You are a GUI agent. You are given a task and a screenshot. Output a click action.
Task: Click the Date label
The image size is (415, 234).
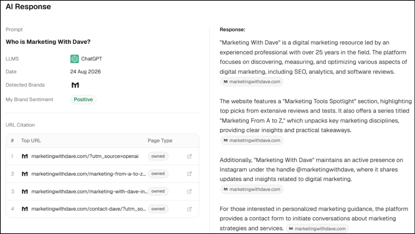click(x=11, y=72)
